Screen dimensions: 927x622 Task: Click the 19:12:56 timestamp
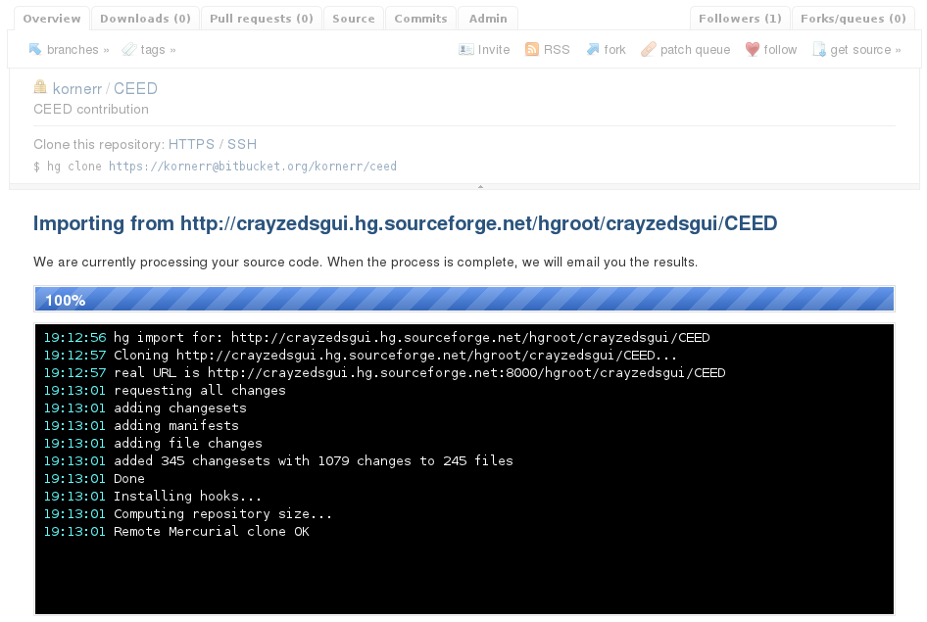[x=75, y=337]
